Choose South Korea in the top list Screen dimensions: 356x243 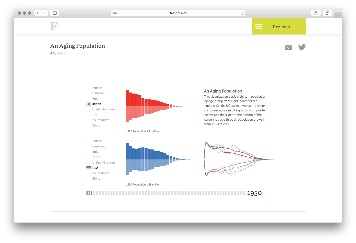pyautogui.click(x=101, y=120)
